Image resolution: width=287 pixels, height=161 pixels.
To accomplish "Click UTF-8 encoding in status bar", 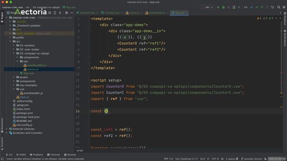I will coord(215,159).
